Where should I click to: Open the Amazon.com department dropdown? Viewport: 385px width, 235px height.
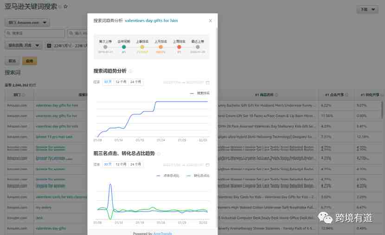(27, 23)
